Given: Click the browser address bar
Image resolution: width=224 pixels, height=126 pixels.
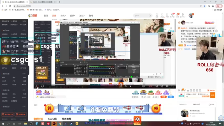Looking at the screenshot, I should point(106,6).
